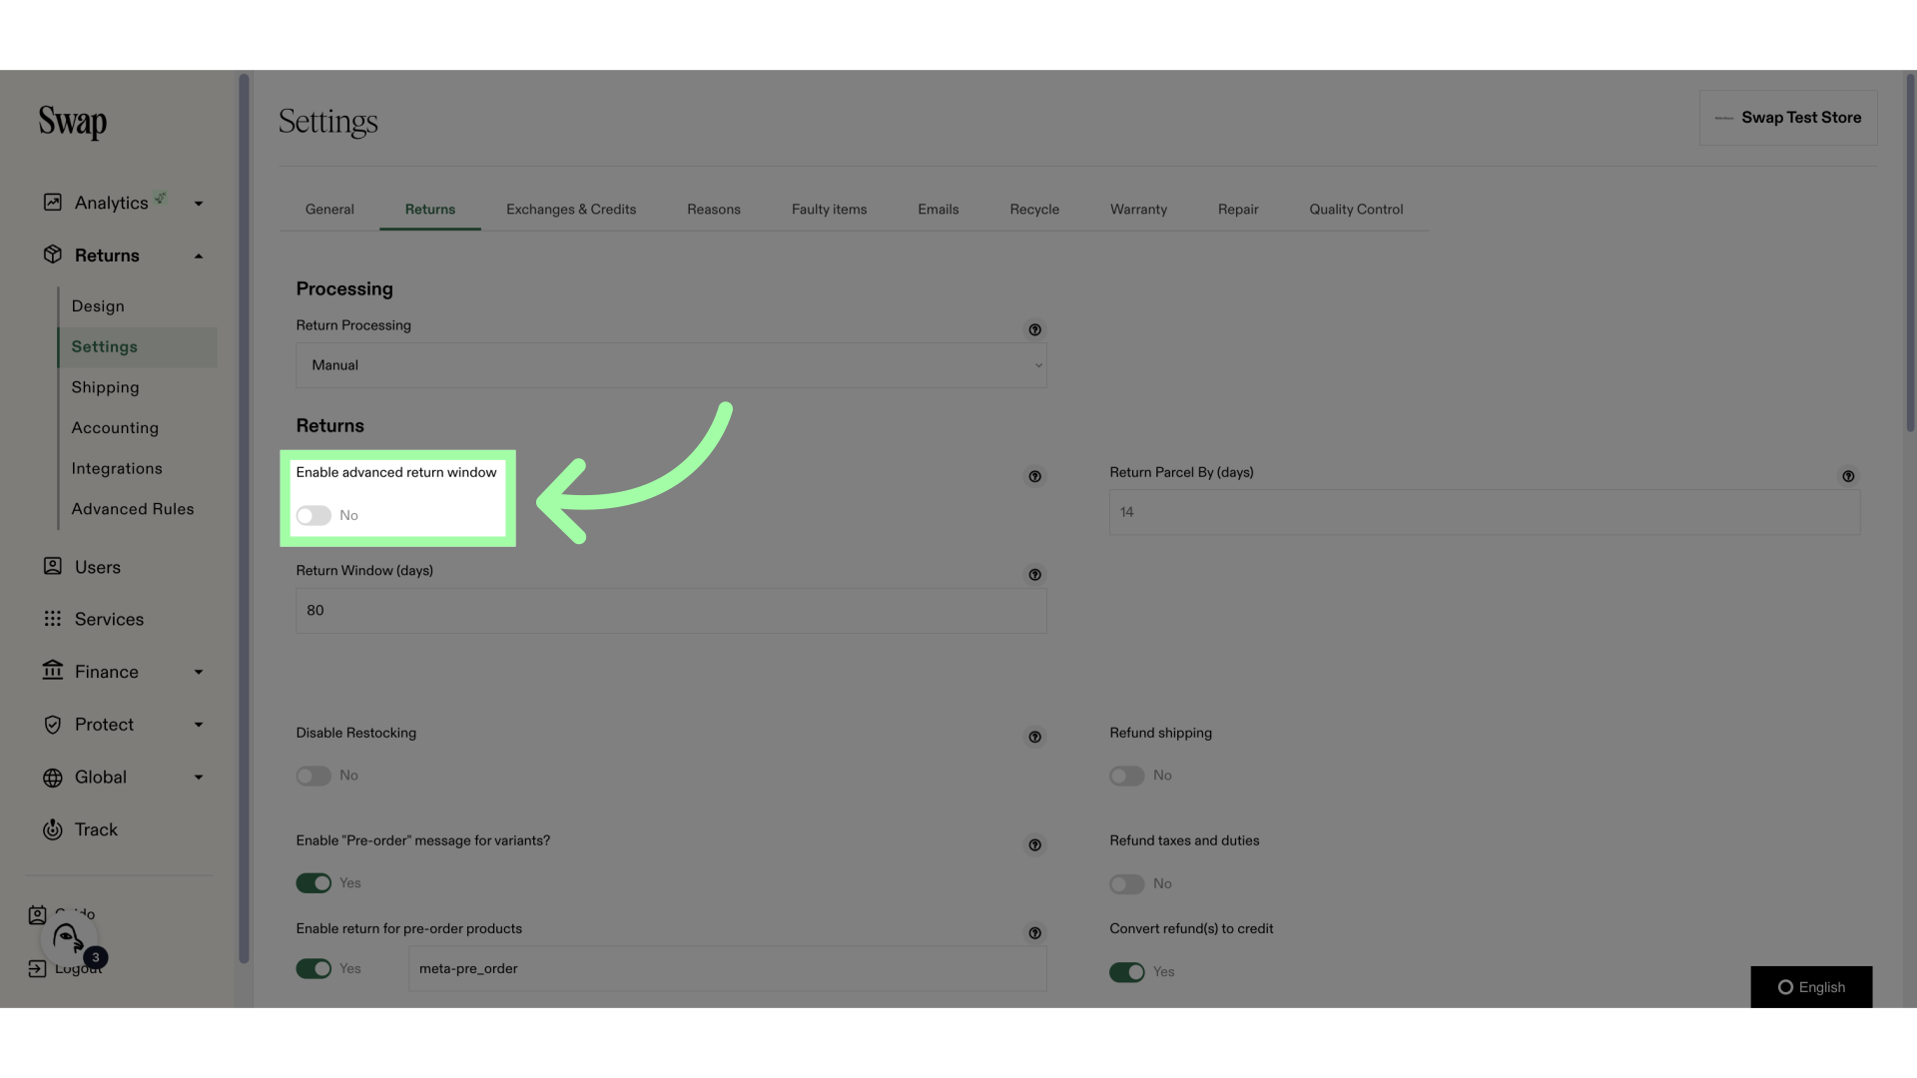The image size is (1917, 1078).
Task: Toggle Refund shipping to yes
Action: tap(1125, 776)
